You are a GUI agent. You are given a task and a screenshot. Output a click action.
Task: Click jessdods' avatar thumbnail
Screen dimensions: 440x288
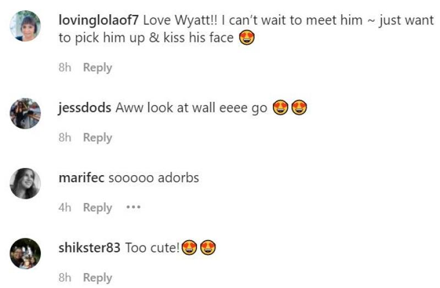25,113
